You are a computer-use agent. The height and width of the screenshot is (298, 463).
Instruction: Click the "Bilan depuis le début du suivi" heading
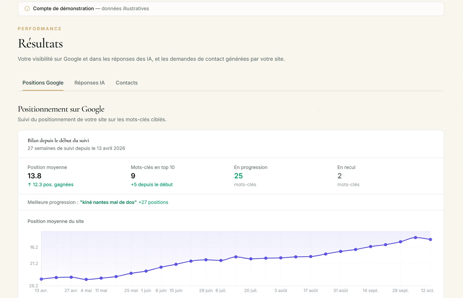point(58,140)
